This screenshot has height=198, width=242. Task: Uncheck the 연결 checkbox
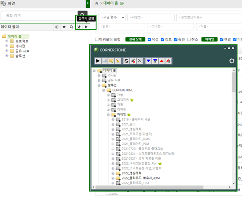tap(222, 40)
